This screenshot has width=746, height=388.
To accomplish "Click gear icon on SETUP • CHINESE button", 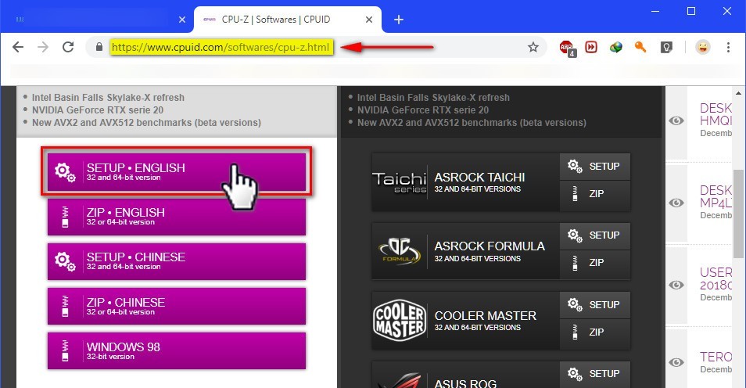I will [x=65, y=261].
